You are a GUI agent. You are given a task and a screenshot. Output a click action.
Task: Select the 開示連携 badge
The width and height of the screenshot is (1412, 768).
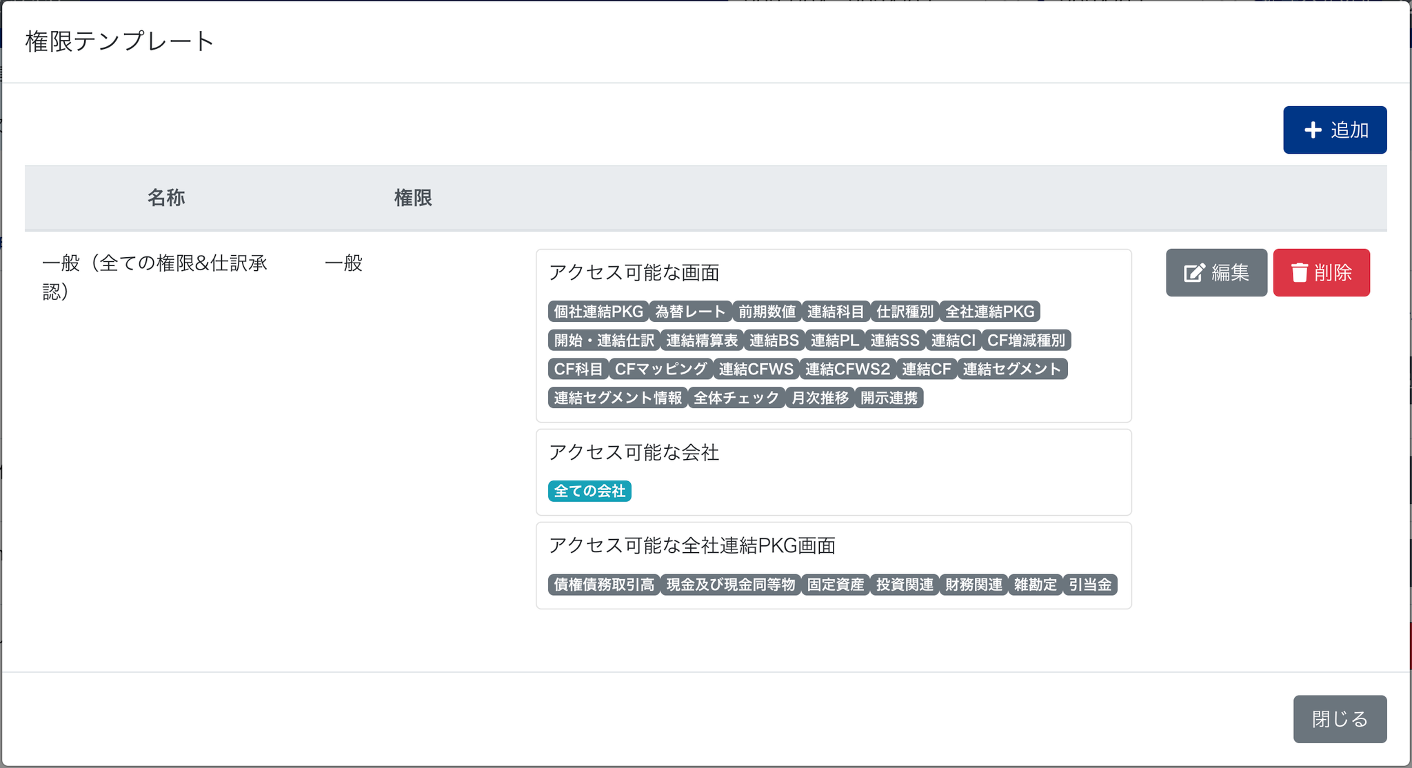pyautogui.click(x=889, y=398)
